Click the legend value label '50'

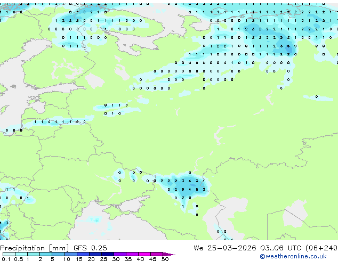(165, 259)
